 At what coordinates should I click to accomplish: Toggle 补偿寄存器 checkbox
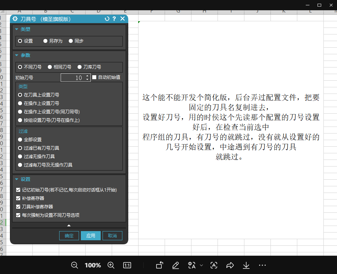click(x=18, y=198)
